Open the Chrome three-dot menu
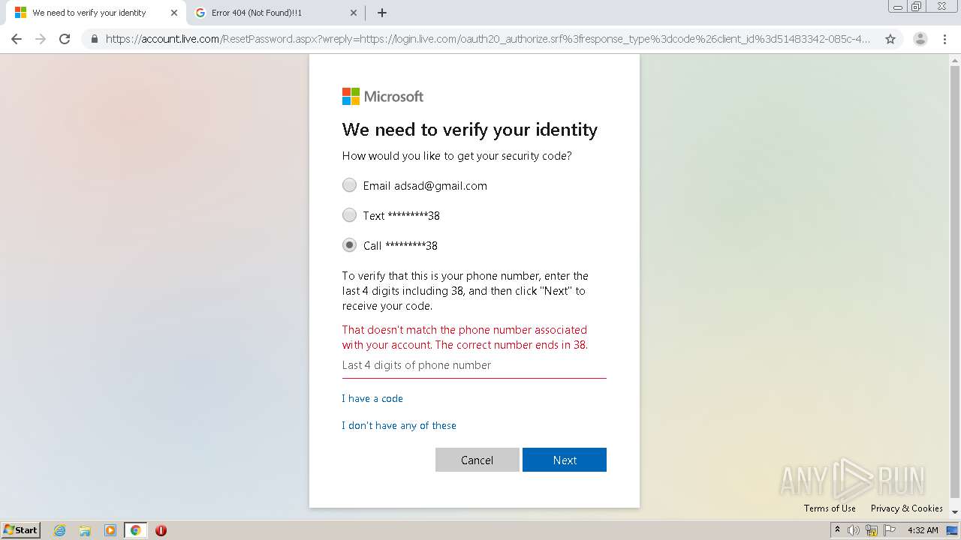This screenshot has height=540, width=961. [x=944, y=39]
